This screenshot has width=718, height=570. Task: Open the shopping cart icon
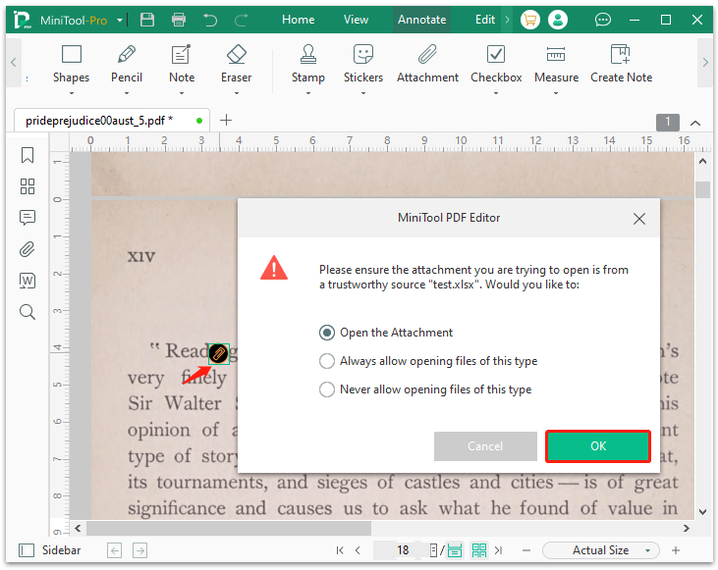point(529,20)
